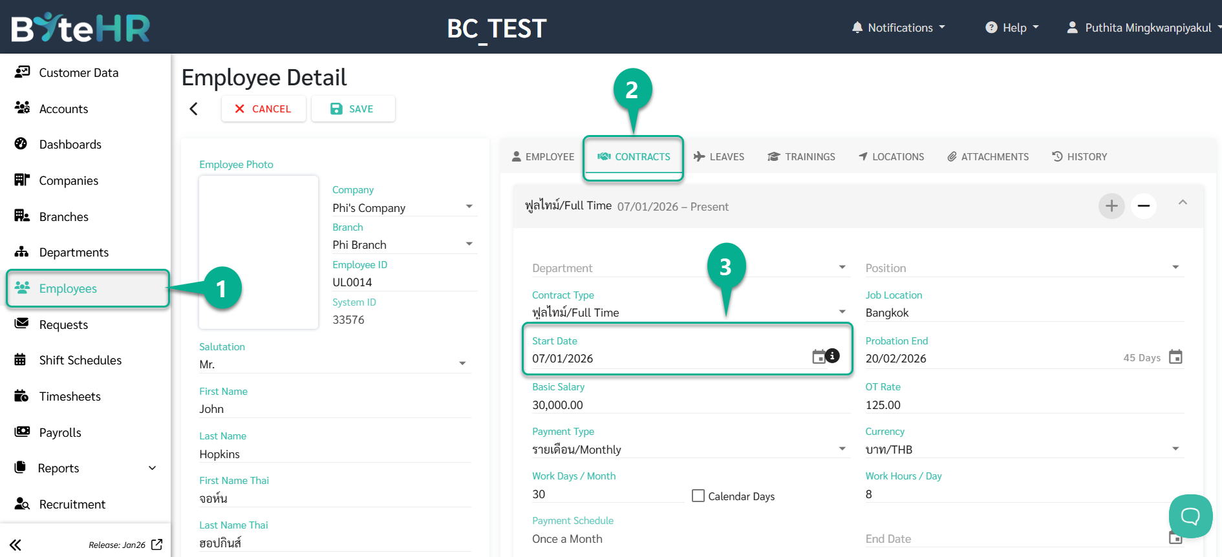1222x557 pixels.
Task: Switch to the CONTRACTS tab
Action: pos(634,156)
